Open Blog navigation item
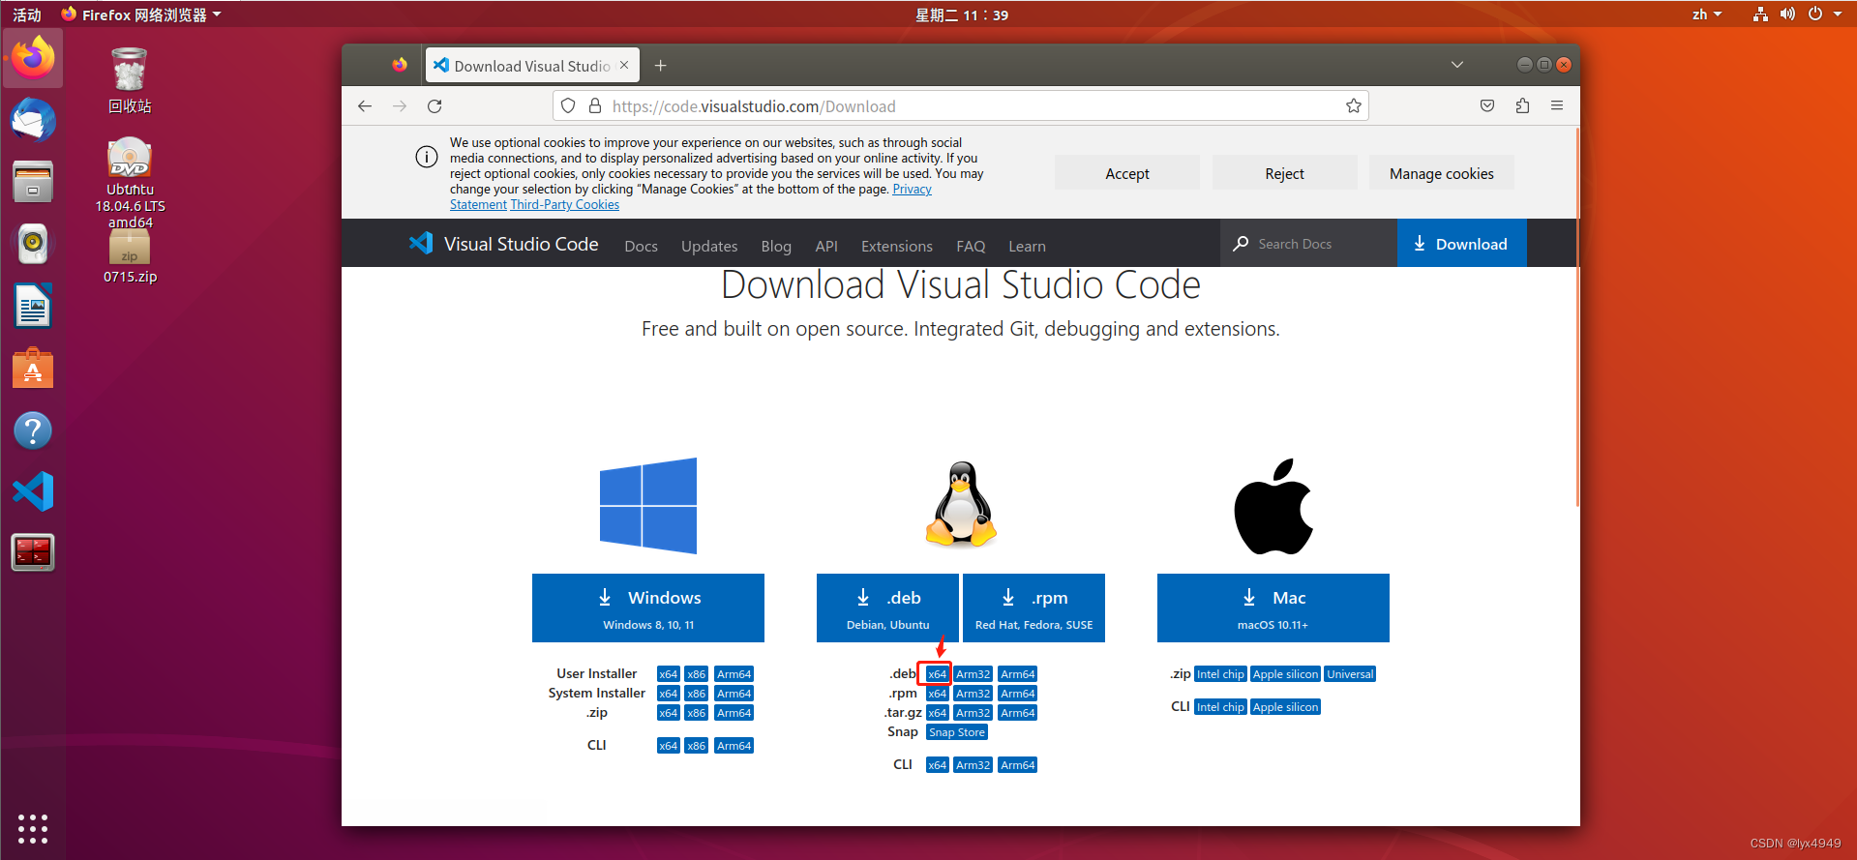The image size is (1857, 860). click(776, 246)
